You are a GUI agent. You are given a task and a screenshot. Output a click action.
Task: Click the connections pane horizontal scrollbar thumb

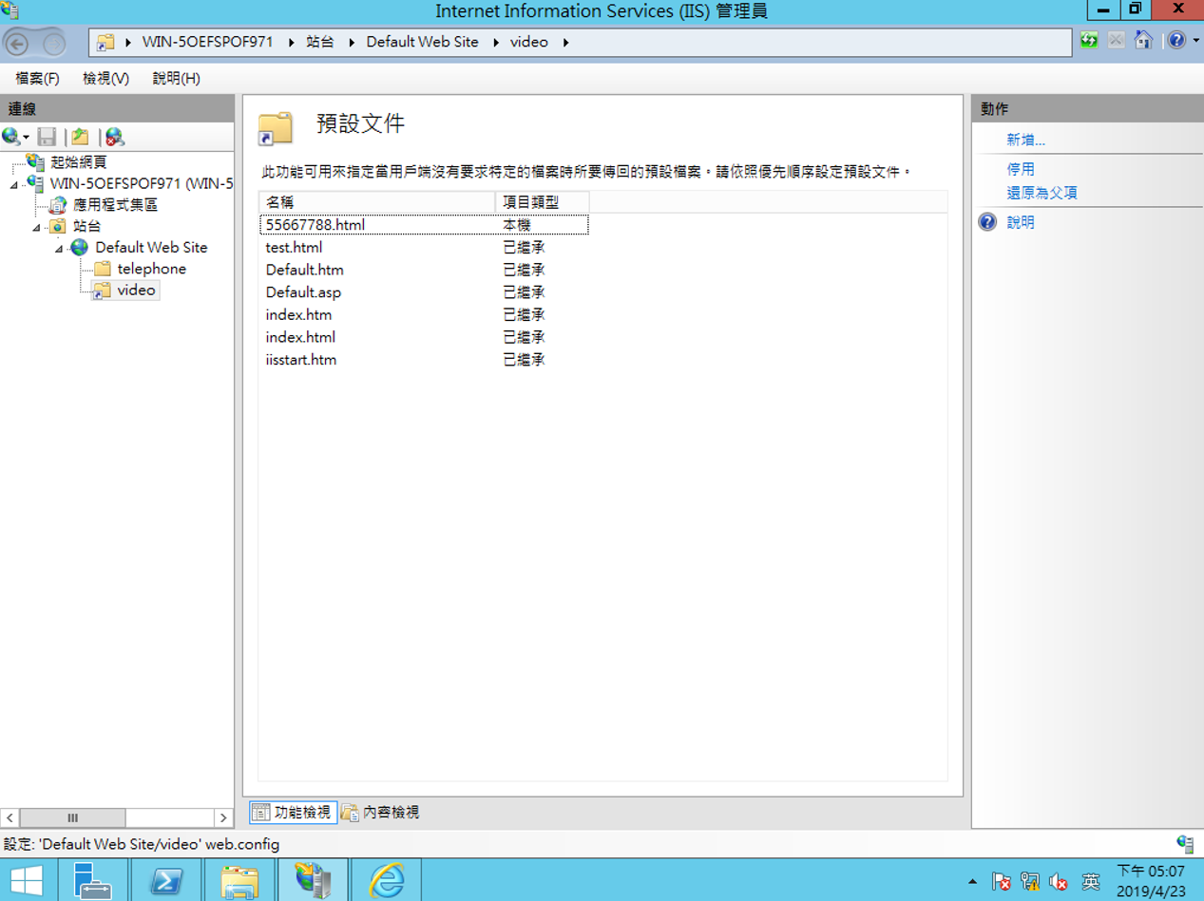(73, 817)
